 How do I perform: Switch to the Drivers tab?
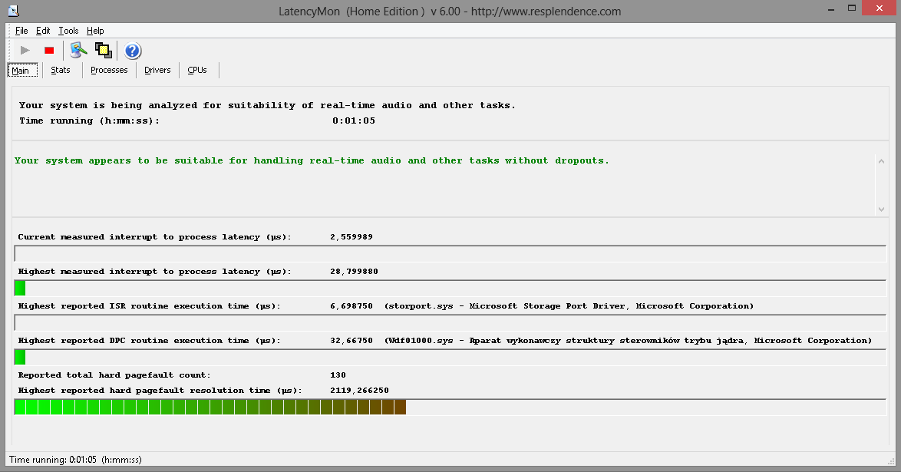(x=157, y=70)
